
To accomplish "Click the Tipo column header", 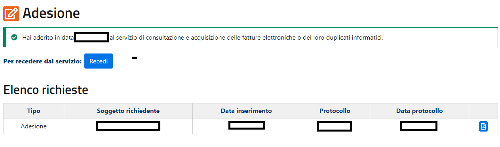I will click(34, 111).
